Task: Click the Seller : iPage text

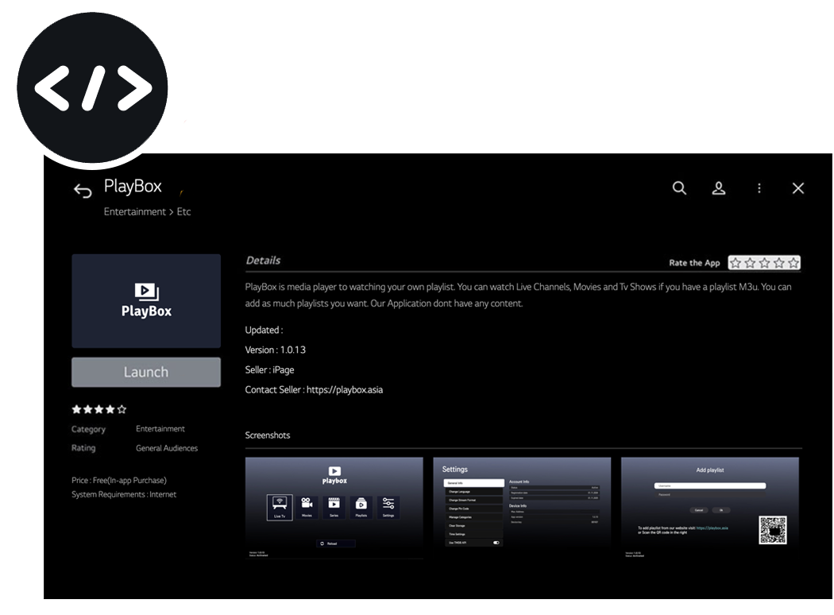Action: pos(270,369)
